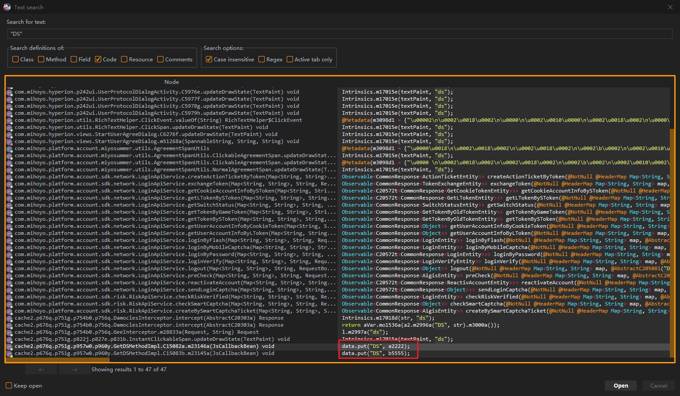680x396 pixels.
Task: Click the jadx app icon in title bar
Action: coord(7,7)
